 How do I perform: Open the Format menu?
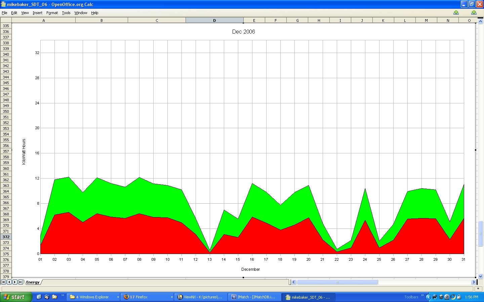(52, 13)
